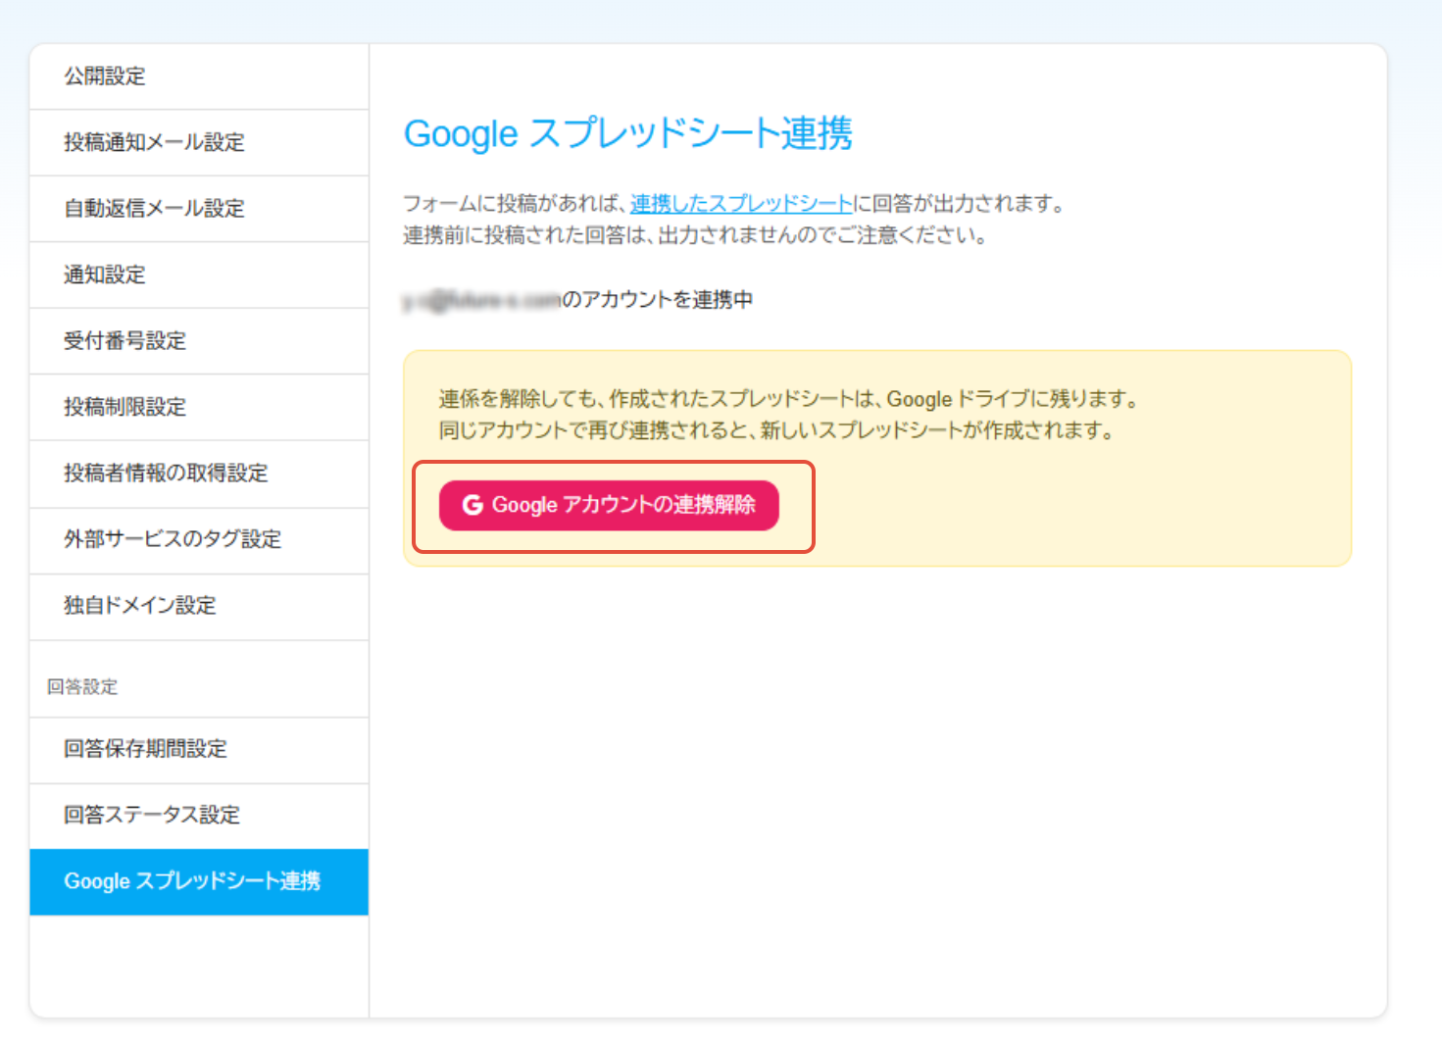Select 投稿制限設定 menu item
The width and height of the screenshot is (1442, 1049).
click(x=199, y=408)
